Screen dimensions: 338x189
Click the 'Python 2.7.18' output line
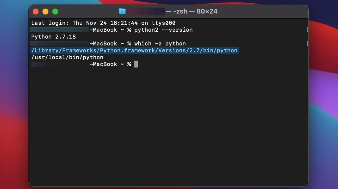(53, 36)
